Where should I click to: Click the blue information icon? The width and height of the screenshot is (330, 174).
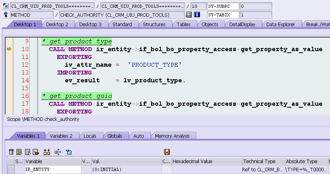(x=197, y=14)
